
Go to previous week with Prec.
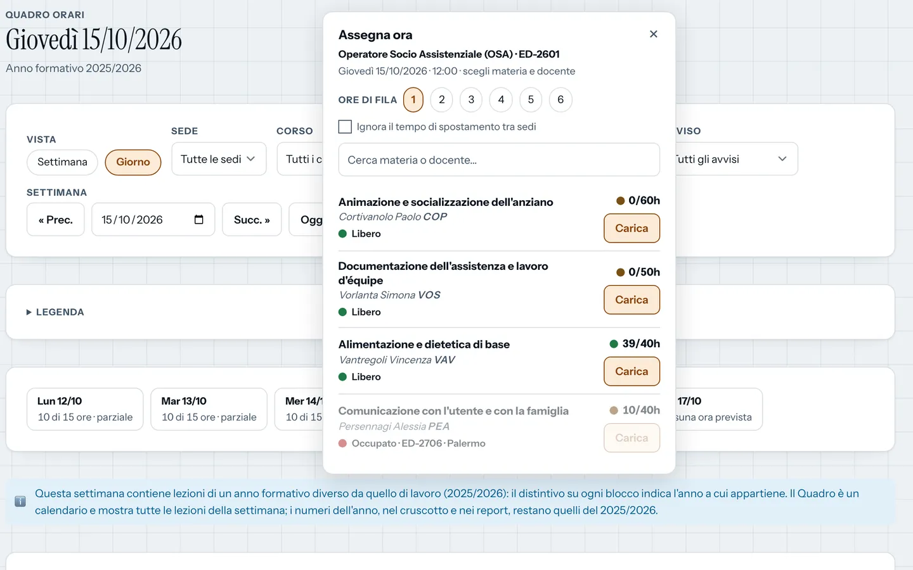(56, 220)
